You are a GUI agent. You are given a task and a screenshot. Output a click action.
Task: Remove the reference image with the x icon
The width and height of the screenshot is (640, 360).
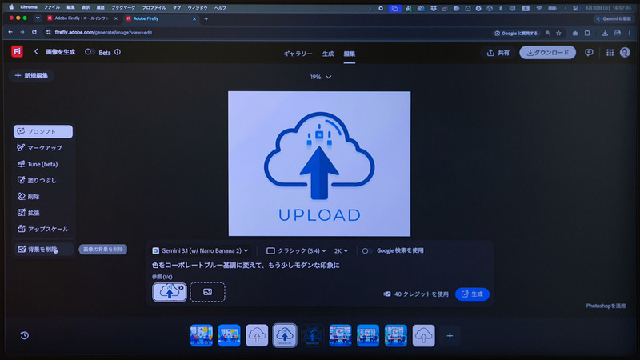[181, 288]
